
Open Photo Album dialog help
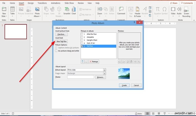pyautogui.click(x=134, y=22)
